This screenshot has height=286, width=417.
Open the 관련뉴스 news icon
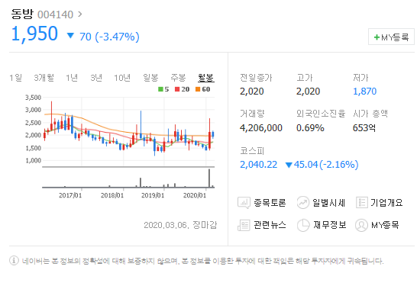[x=244, y=225]
